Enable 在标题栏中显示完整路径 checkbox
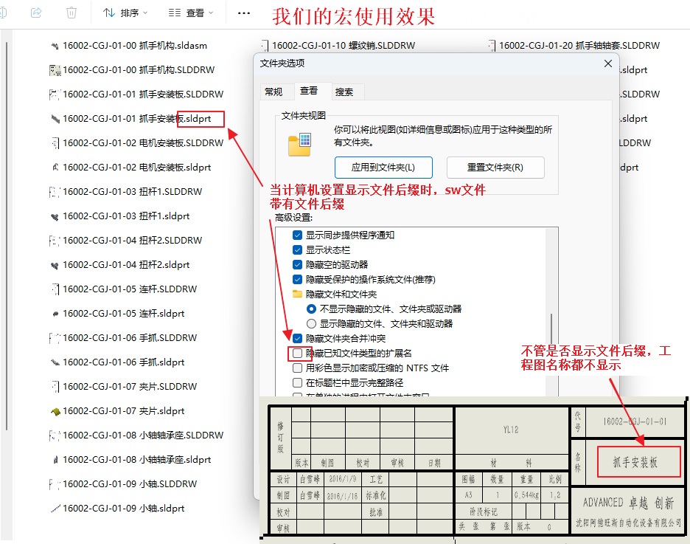The image size is (690, 544). [x=297, y=383]
